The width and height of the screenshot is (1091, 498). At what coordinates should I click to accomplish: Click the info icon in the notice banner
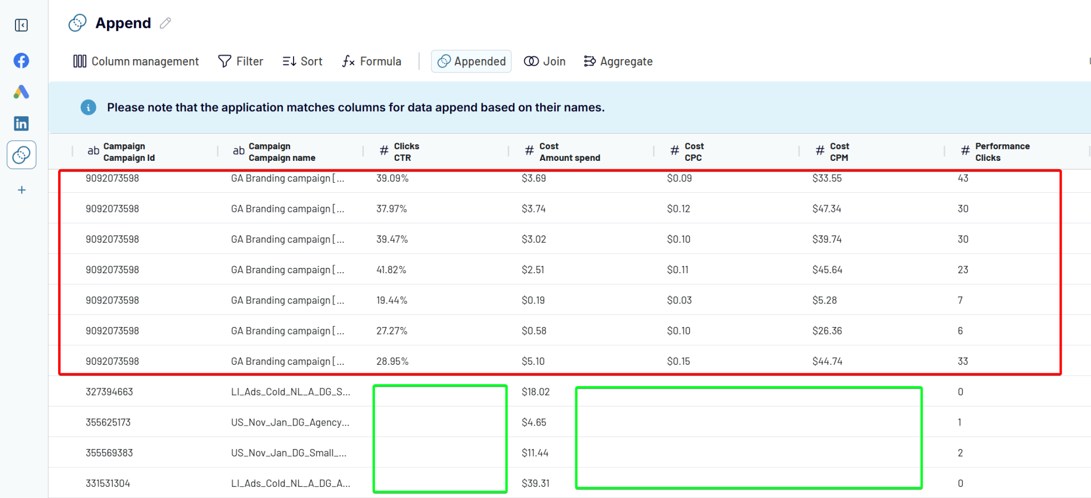[88, 107]
